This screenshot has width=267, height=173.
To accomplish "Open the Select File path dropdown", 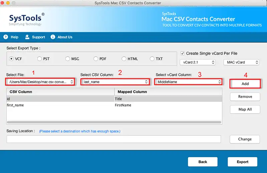I will 40,82.
